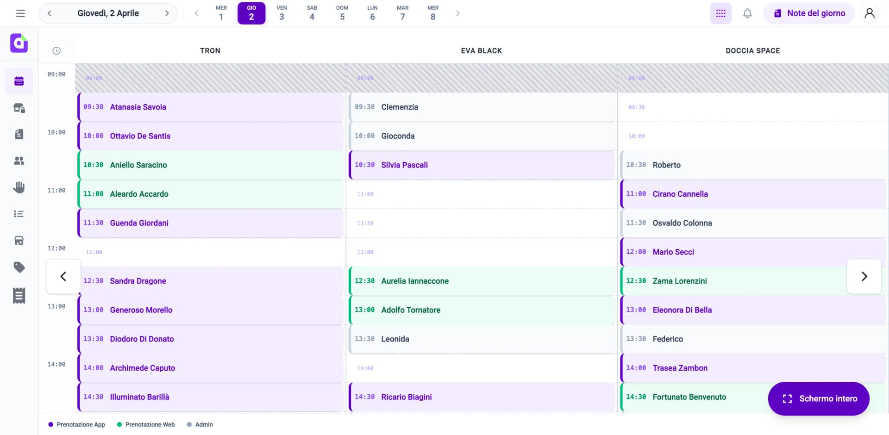The width and height of the screenshot is (889, 435).
Task: Select Tuesday 7 date tab
Action: pyautogui.click(x=403, y=13)
